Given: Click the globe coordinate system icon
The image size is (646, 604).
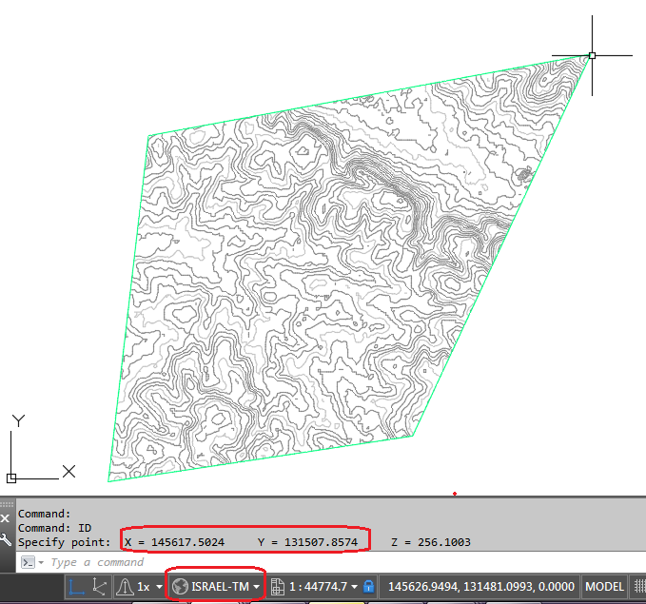Looking at the screenshot, I should coord(180,587).
